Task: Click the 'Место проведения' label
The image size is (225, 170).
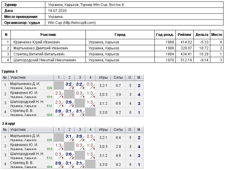Action: tap(21, 17)
